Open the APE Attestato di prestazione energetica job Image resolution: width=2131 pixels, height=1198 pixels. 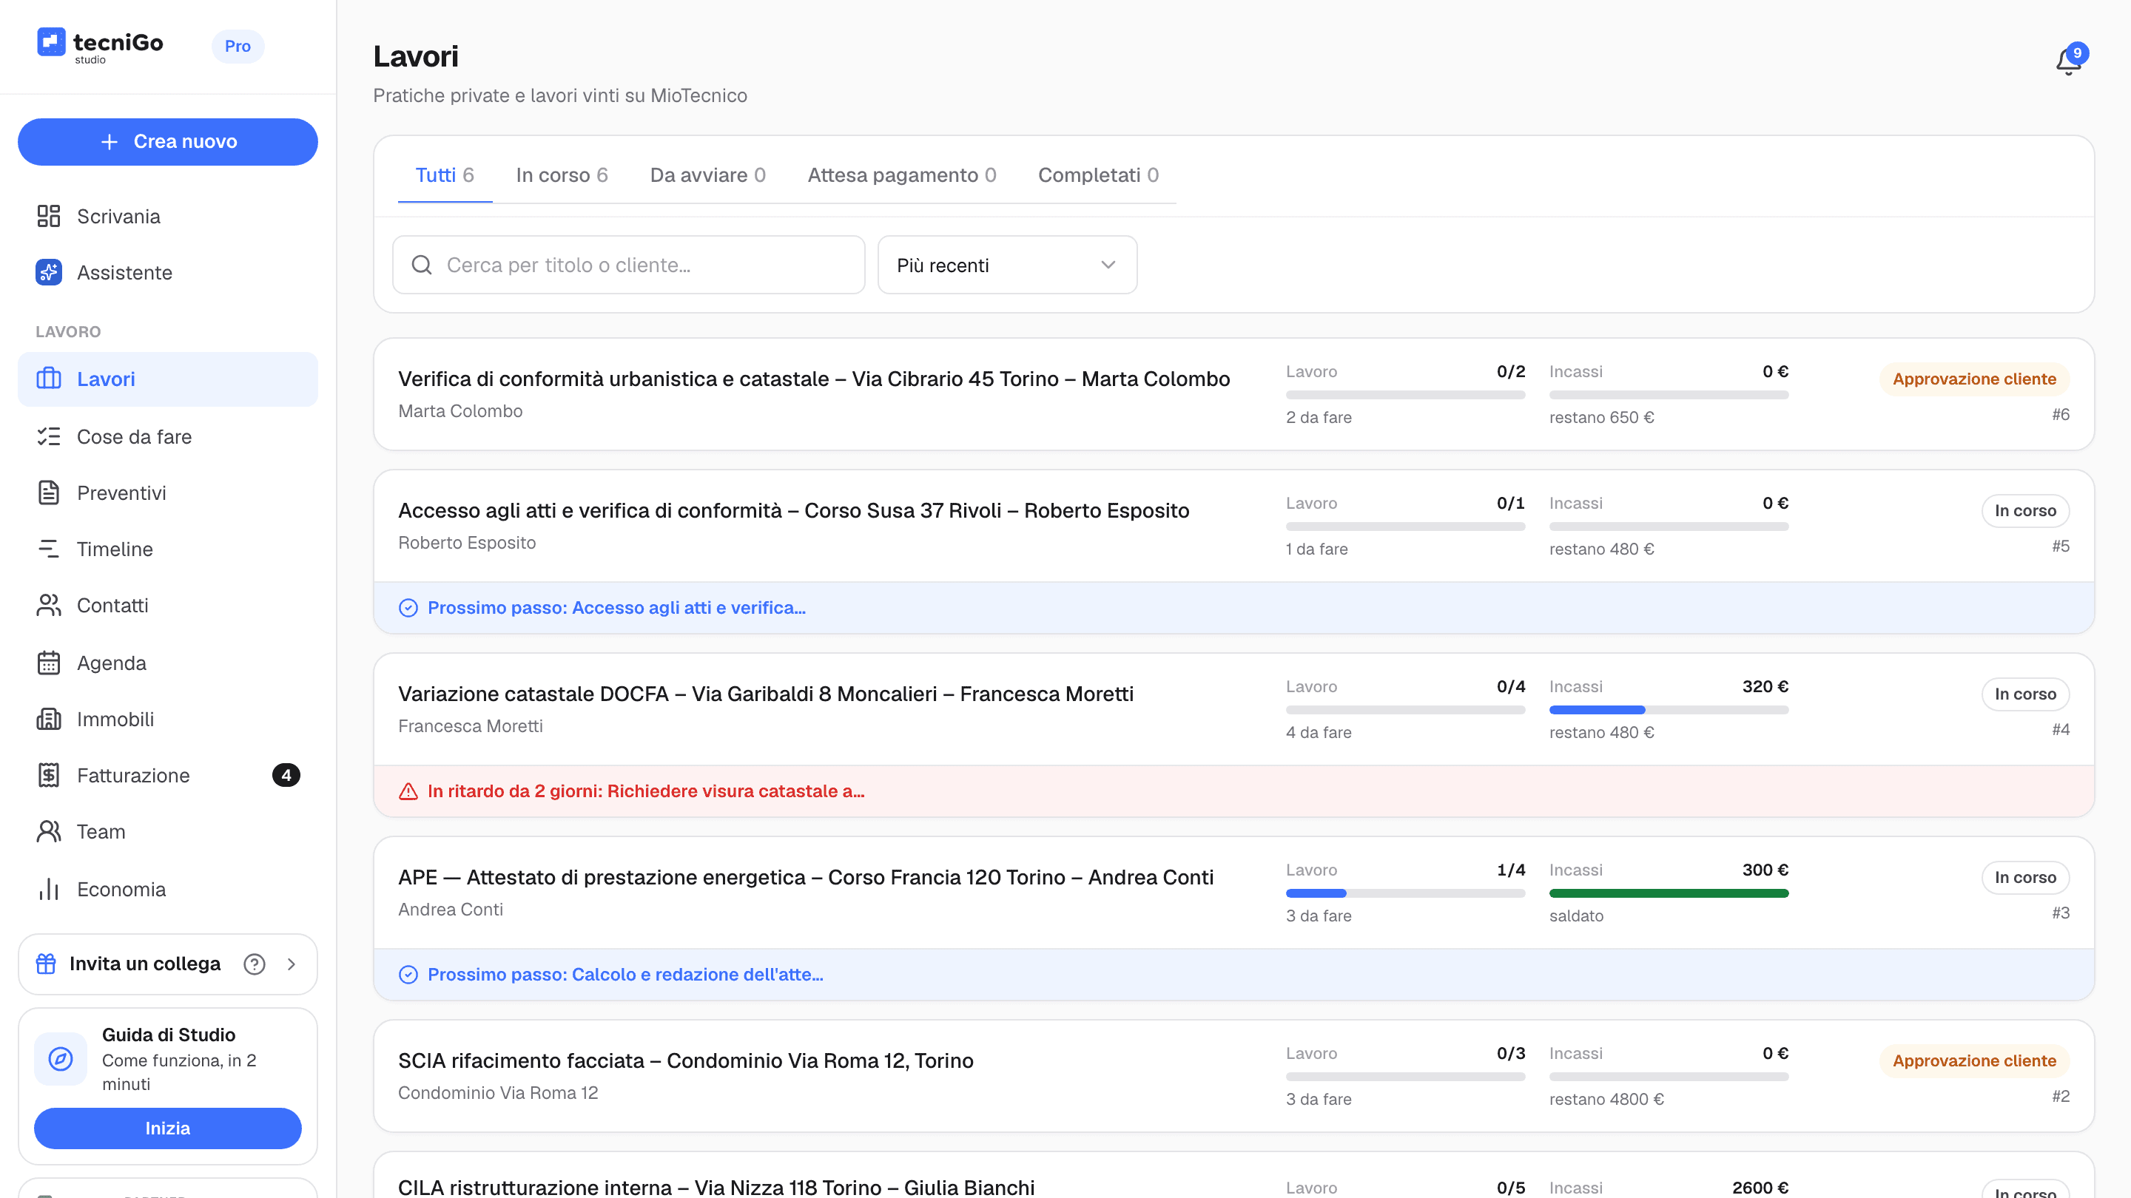tap(806, 878)
